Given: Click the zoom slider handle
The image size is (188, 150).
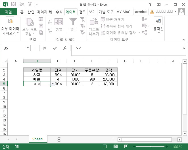Looking at the screenshot, I should (x=150, y=147).
